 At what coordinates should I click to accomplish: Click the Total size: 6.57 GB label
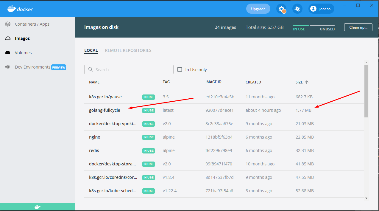coord(265,27)
